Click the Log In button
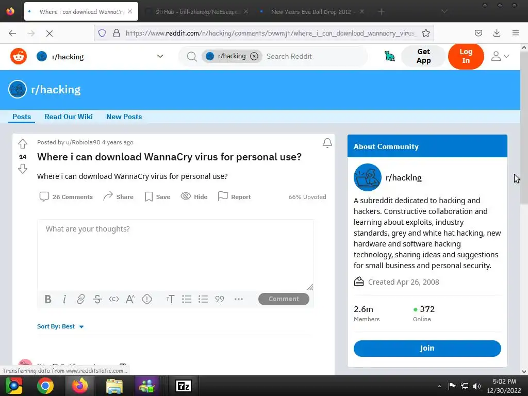The height and width of the screenshot is (396, 528). pos(466,56)
